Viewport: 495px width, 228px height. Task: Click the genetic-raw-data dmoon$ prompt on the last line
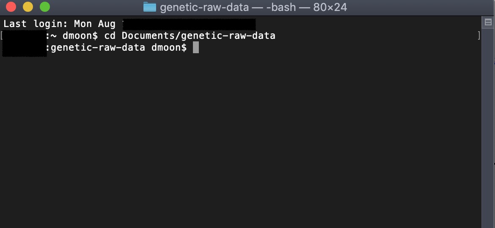(x=119, y=48)
